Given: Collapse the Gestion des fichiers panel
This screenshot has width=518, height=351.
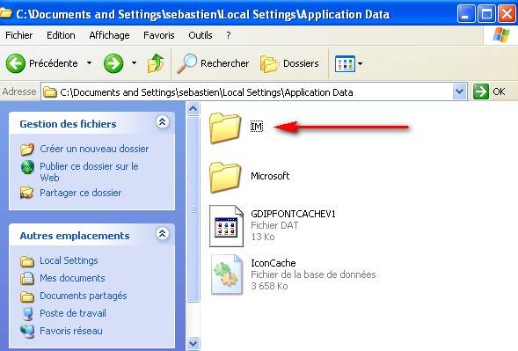Looking at the screenshot, I should point(162,122).
